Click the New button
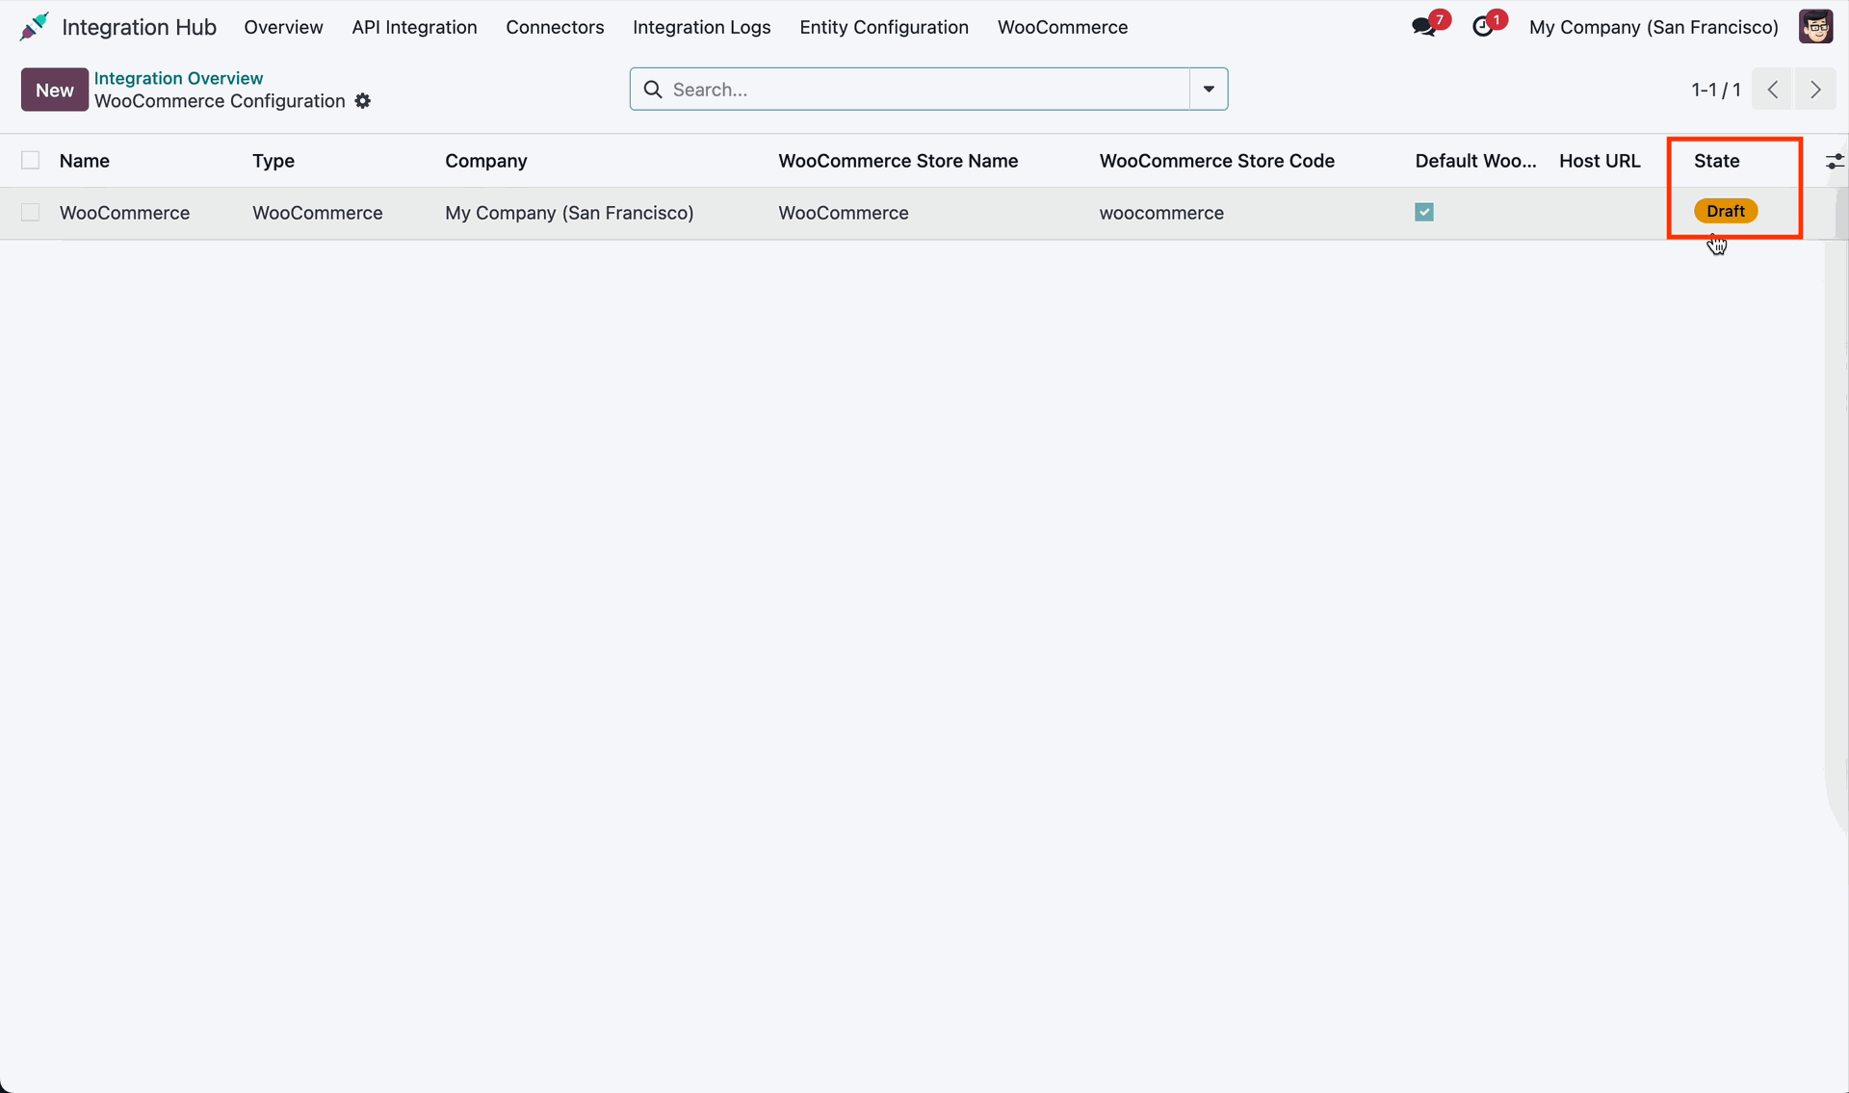The height and width of the screenshot is (1093, 1849). click(x=55, y=90)
